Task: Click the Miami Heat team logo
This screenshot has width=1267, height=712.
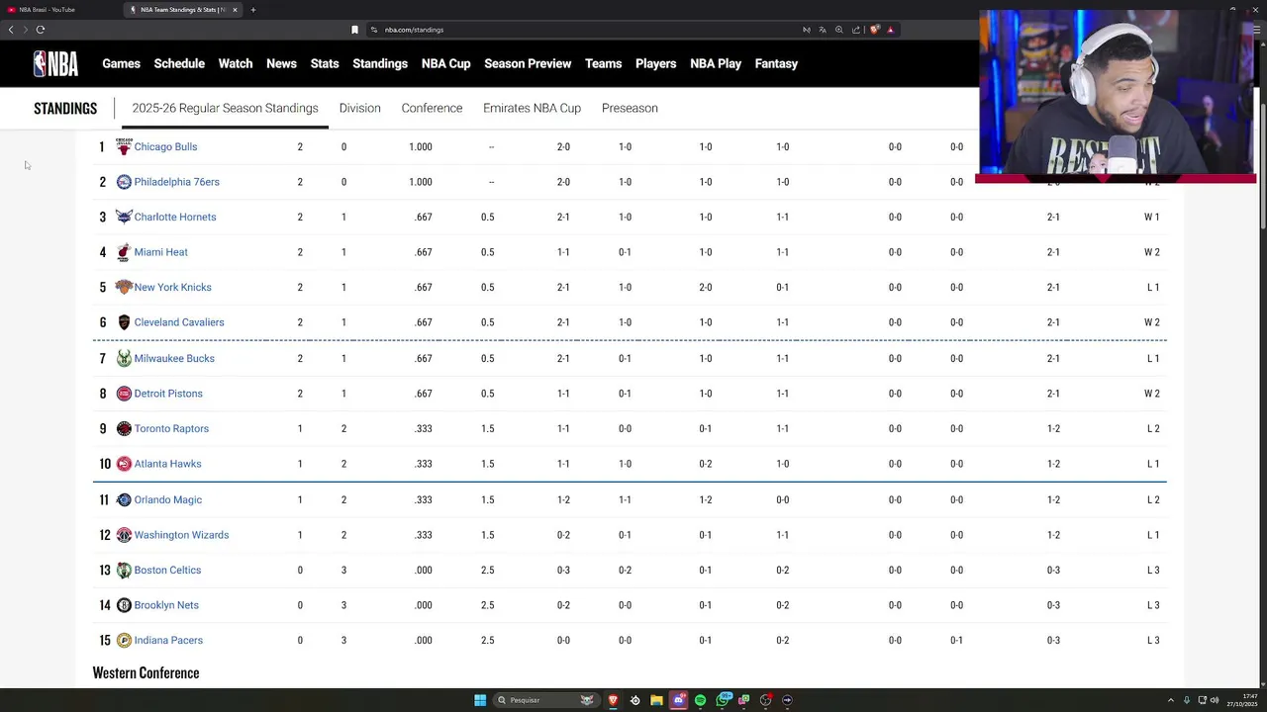Action: pyautogui.click(x=124, y=252)
